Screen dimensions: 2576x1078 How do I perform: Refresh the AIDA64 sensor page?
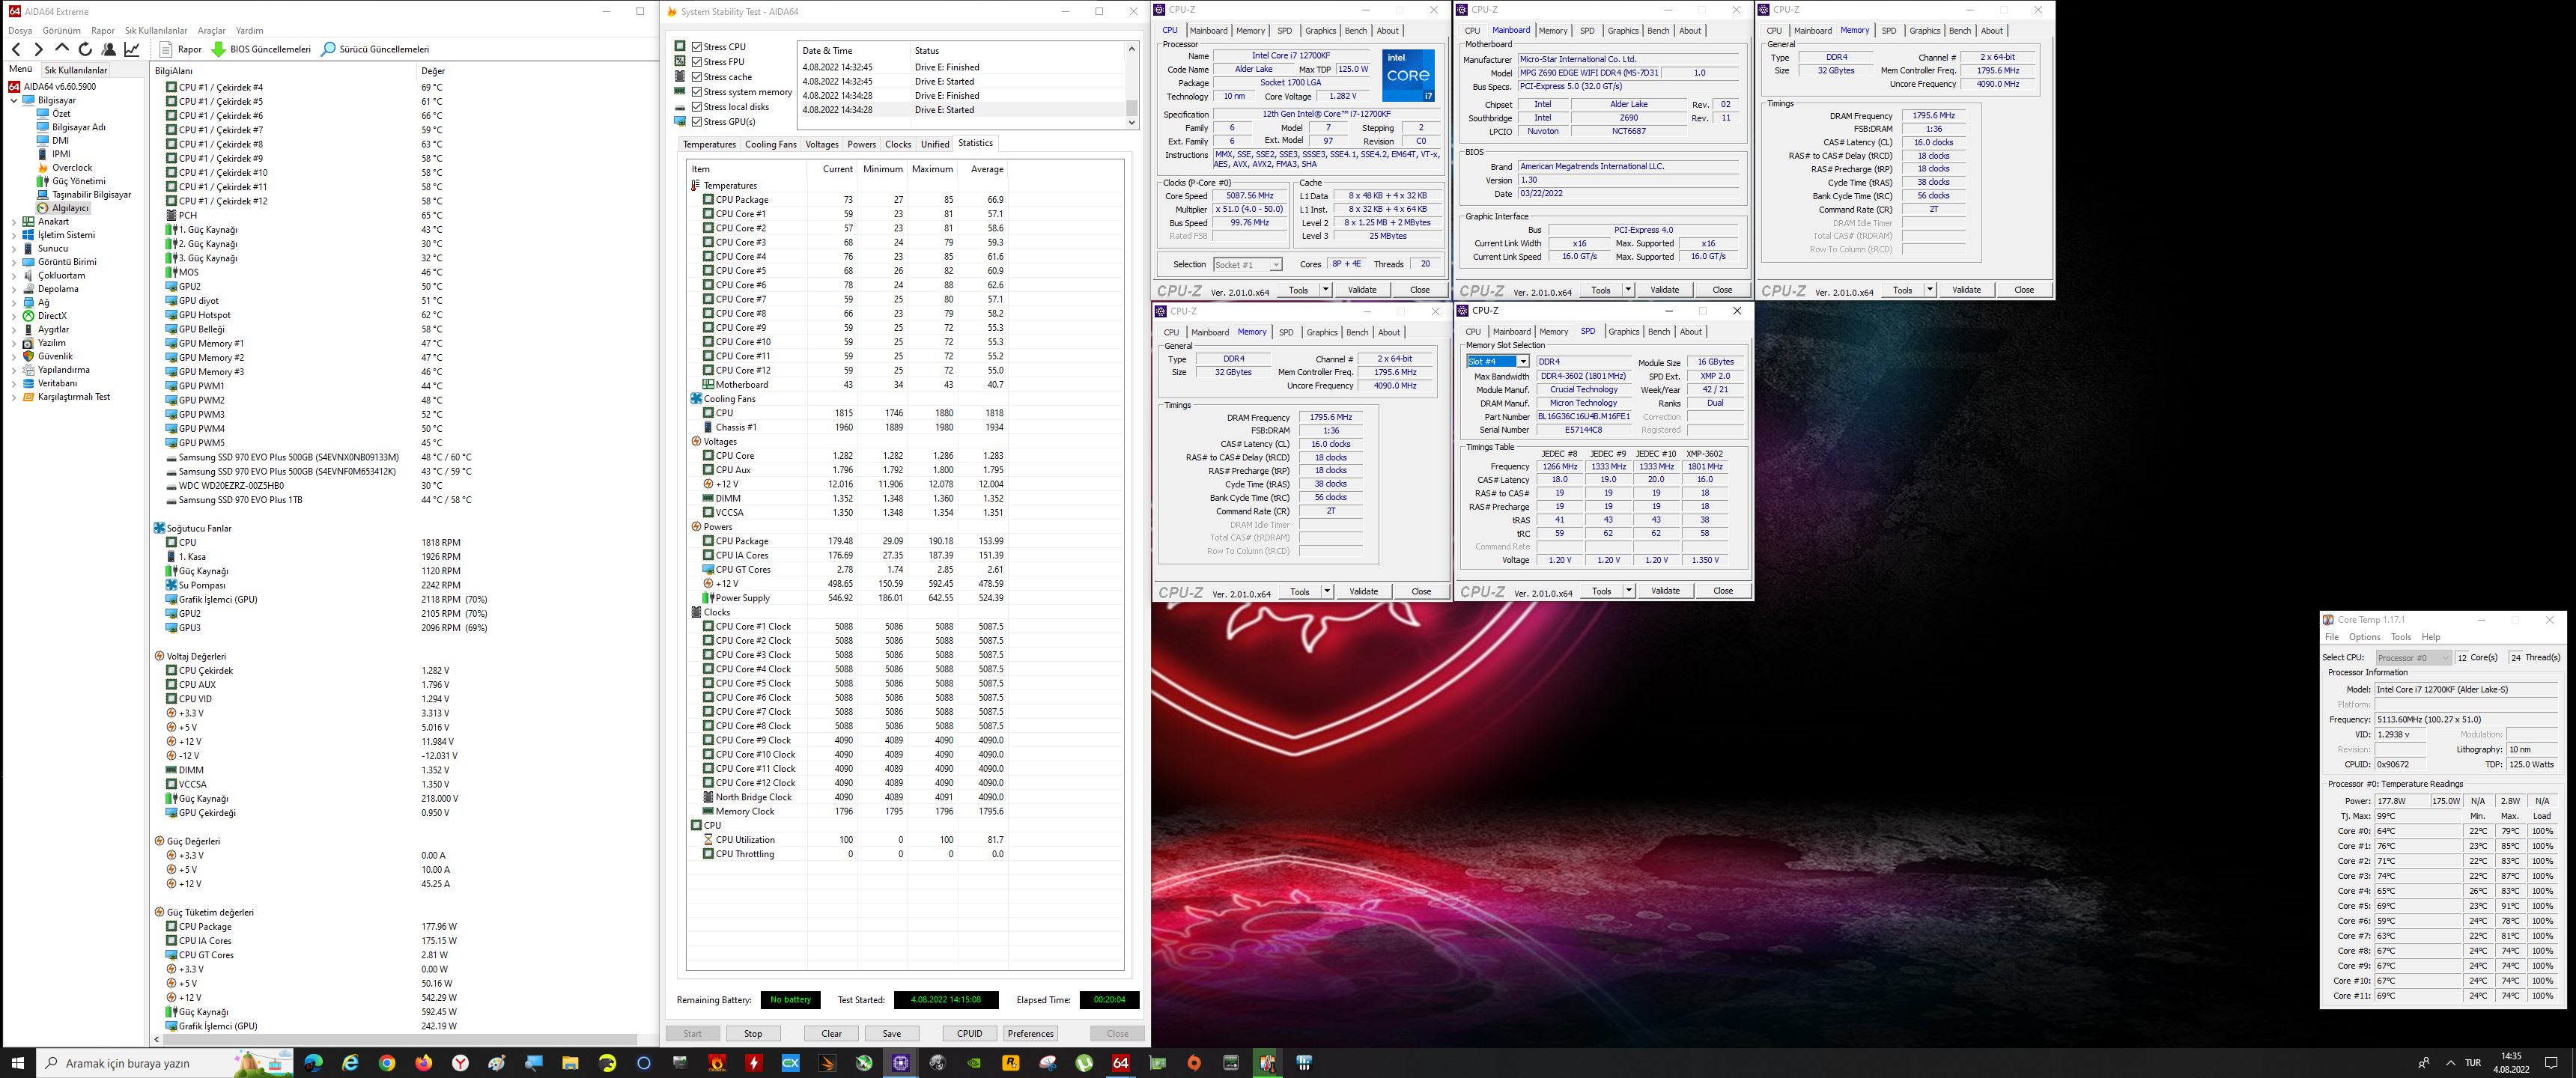[x=85, y=49]
